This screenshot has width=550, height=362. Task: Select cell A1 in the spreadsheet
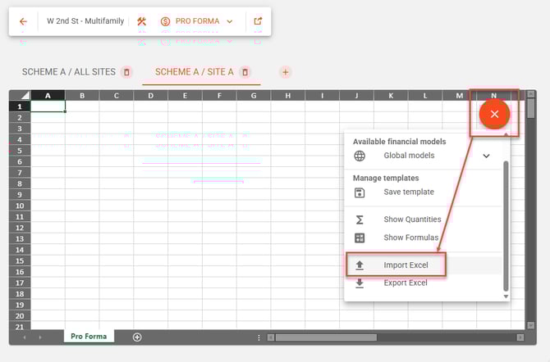point(48,106)
